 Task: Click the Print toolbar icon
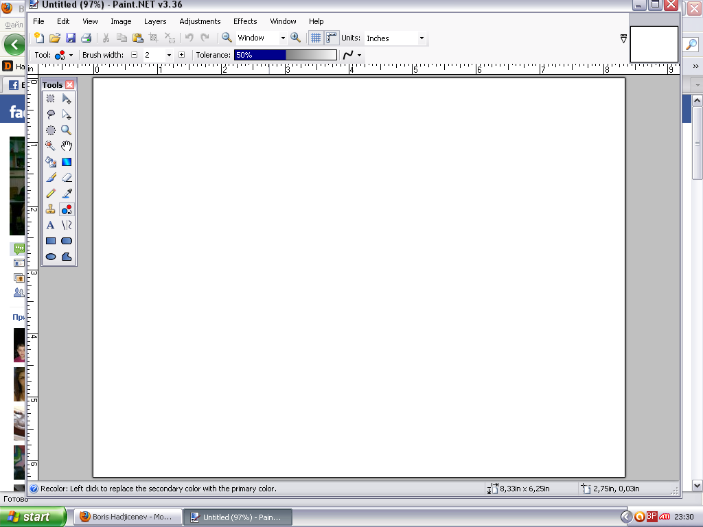pos(86,38)
